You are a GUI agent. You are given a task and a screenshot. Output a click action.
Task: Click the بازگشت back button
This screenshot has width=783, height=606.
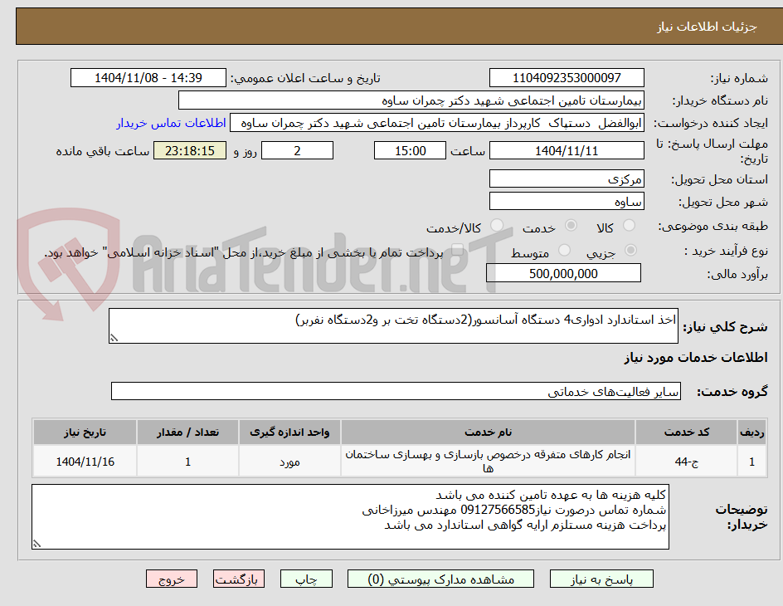pyautogui.click(x=239, y=579)
